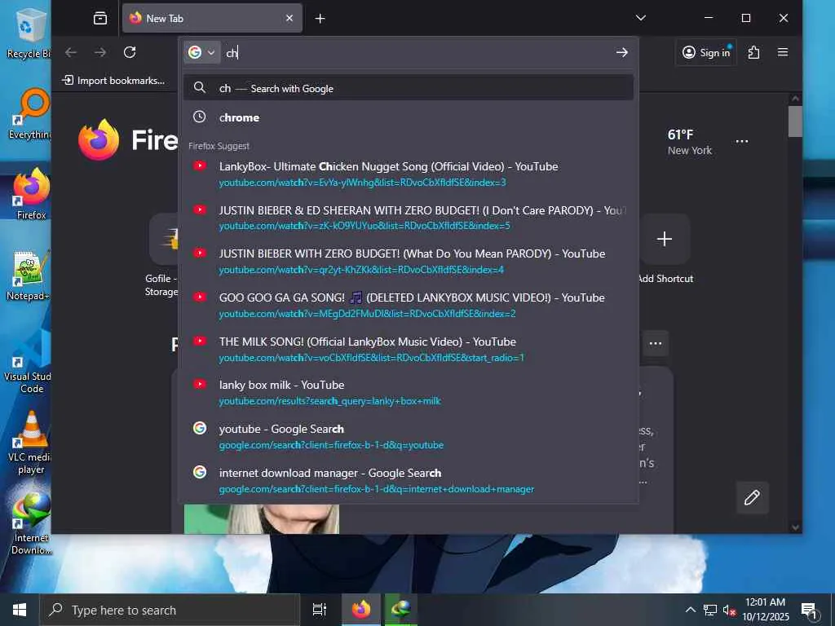Screen dimensions: 835x626
Task: Select 'ch — Search with Google' suggestion
Action: (x=409, y=88)
